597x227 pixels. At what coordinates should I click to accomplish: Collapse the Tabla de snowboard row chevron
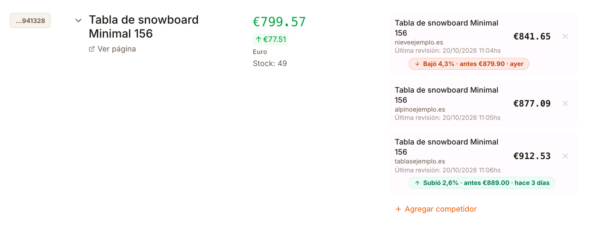point(78,21)
